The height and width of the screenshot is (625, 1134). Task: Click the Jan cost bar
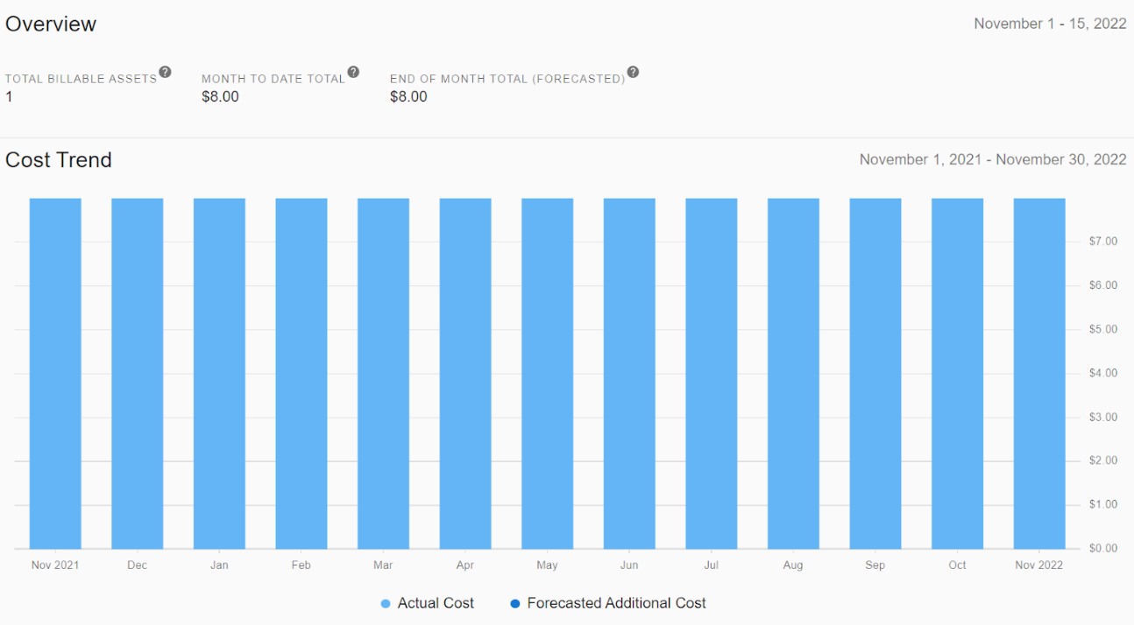219,374
